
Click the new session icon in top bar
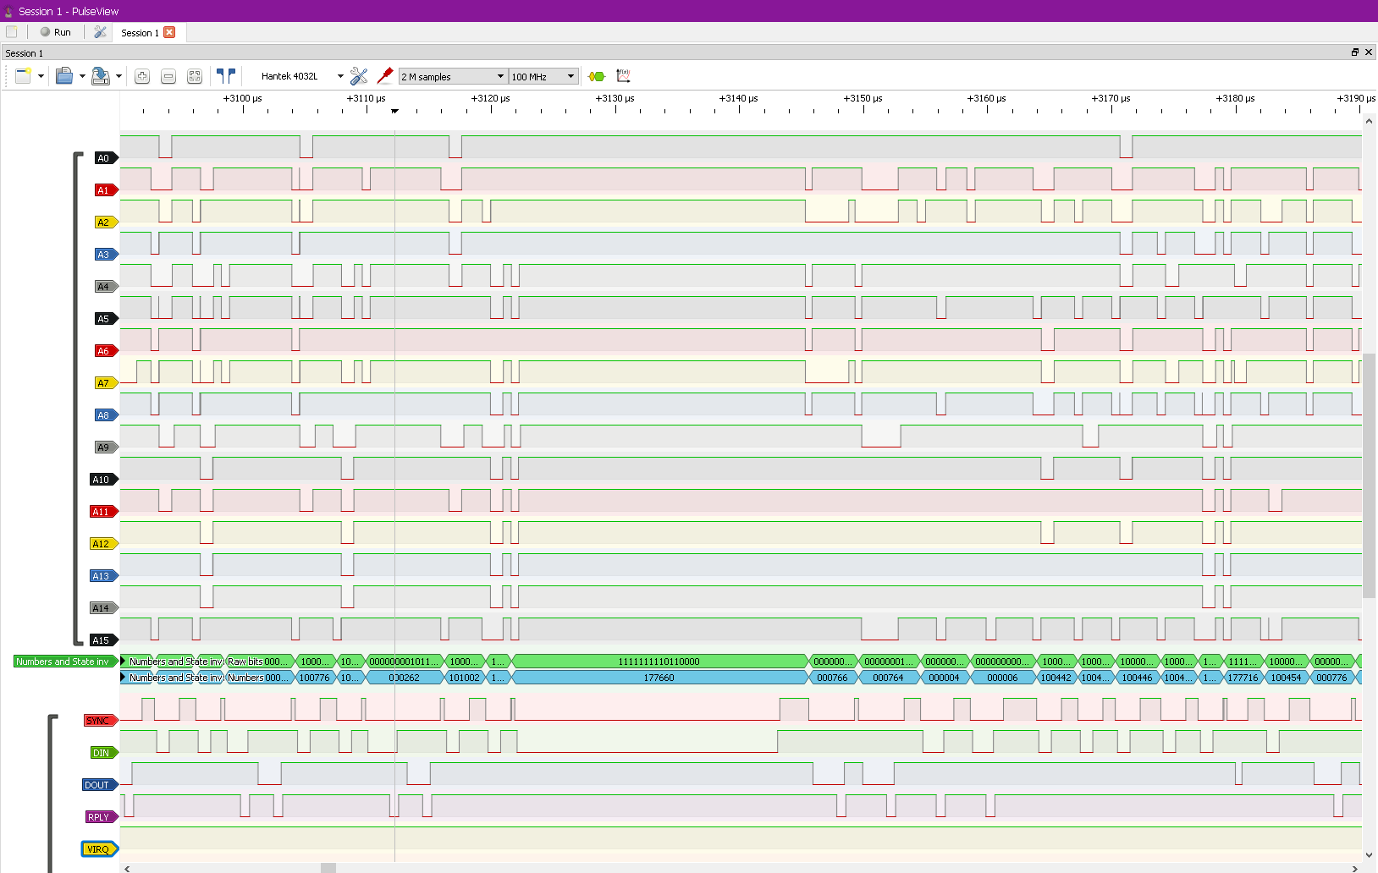point(12,32)
